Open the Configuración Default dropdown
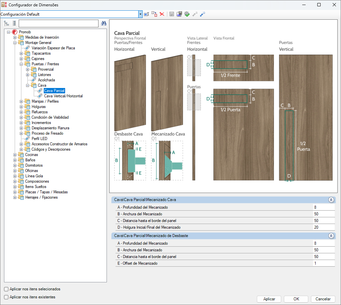The image size is (341, 305). point(140,14)
